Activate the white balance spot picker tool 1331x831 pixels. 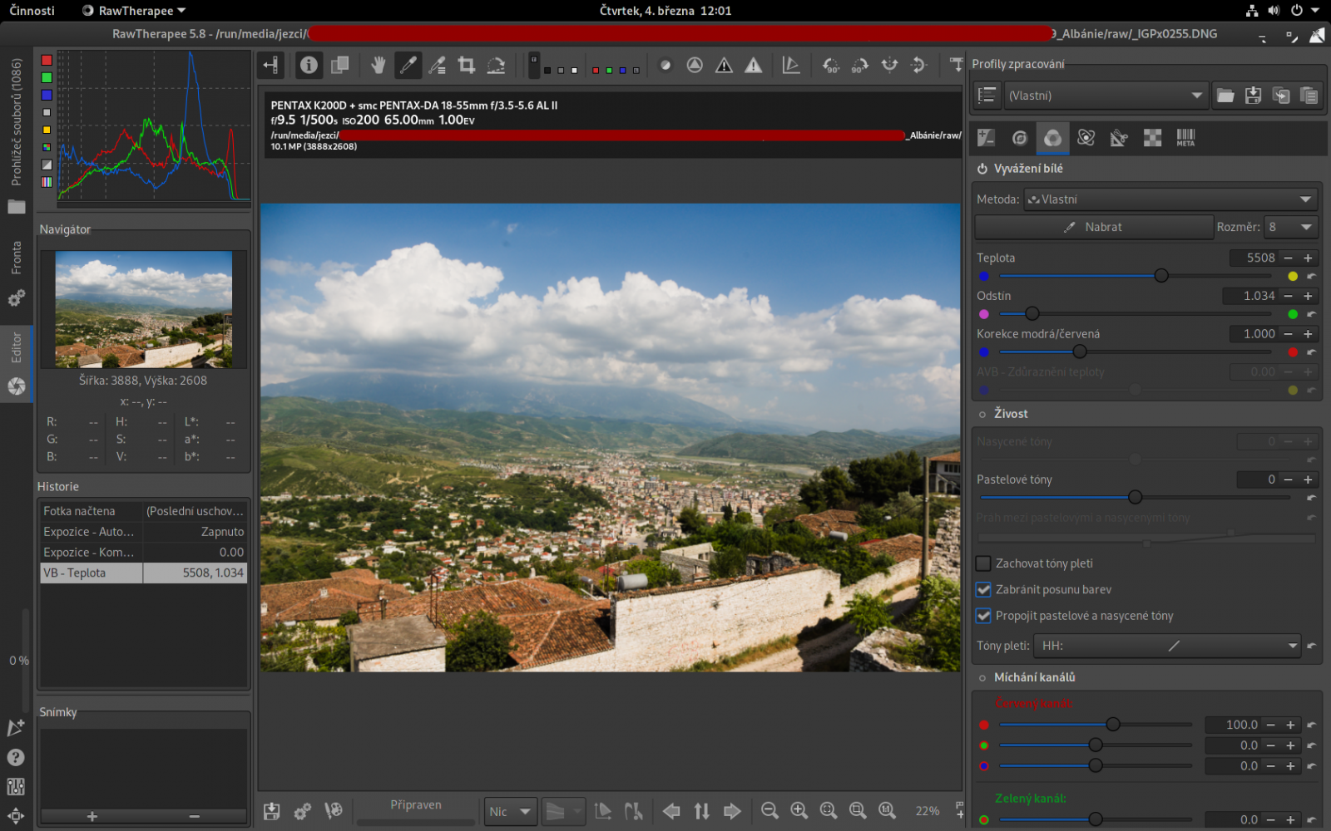tap(408, 65)
